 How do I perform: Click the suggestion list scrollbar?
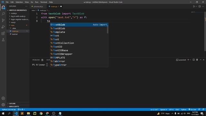tap(108, 30)
